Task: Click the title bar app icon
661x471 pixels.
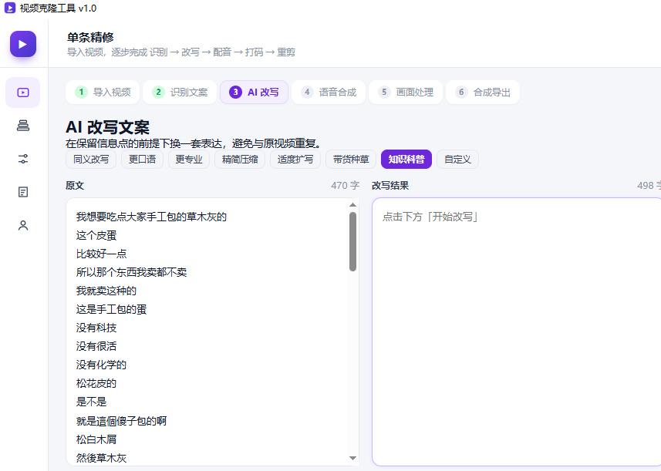Action: click(10, 8)
